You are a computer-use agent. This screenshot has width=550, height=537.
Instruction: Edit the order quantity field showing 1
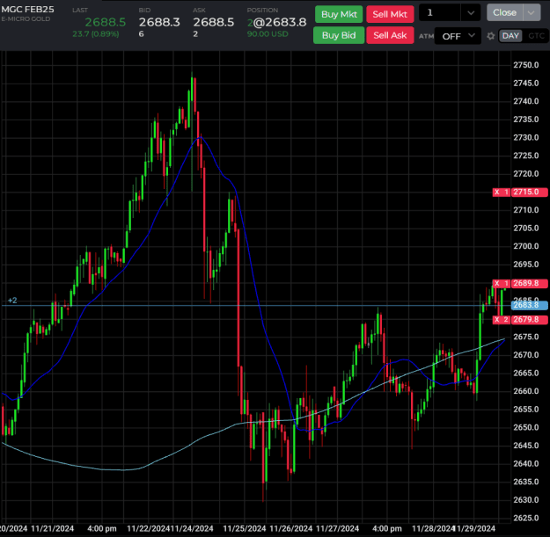[440, 13]
